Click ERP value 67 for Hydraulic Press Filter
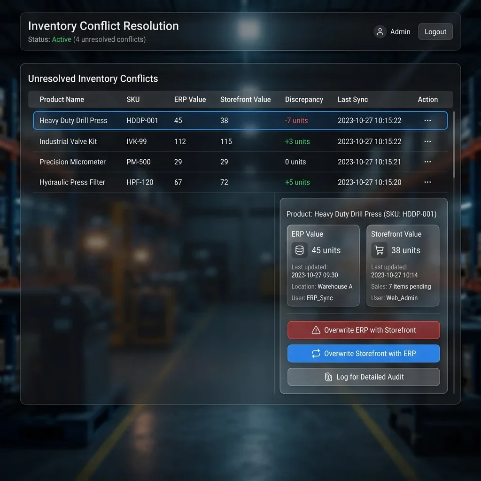 tap(178, 182)
